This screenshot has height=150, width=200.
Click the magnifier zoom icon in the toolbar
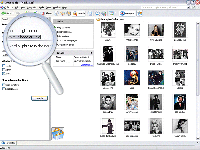tap(98, 13)
